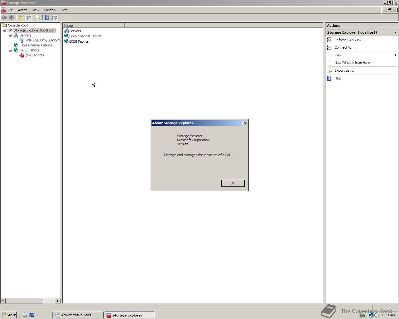Click the 9:41 AM taskbar clock

coord(388,315)
